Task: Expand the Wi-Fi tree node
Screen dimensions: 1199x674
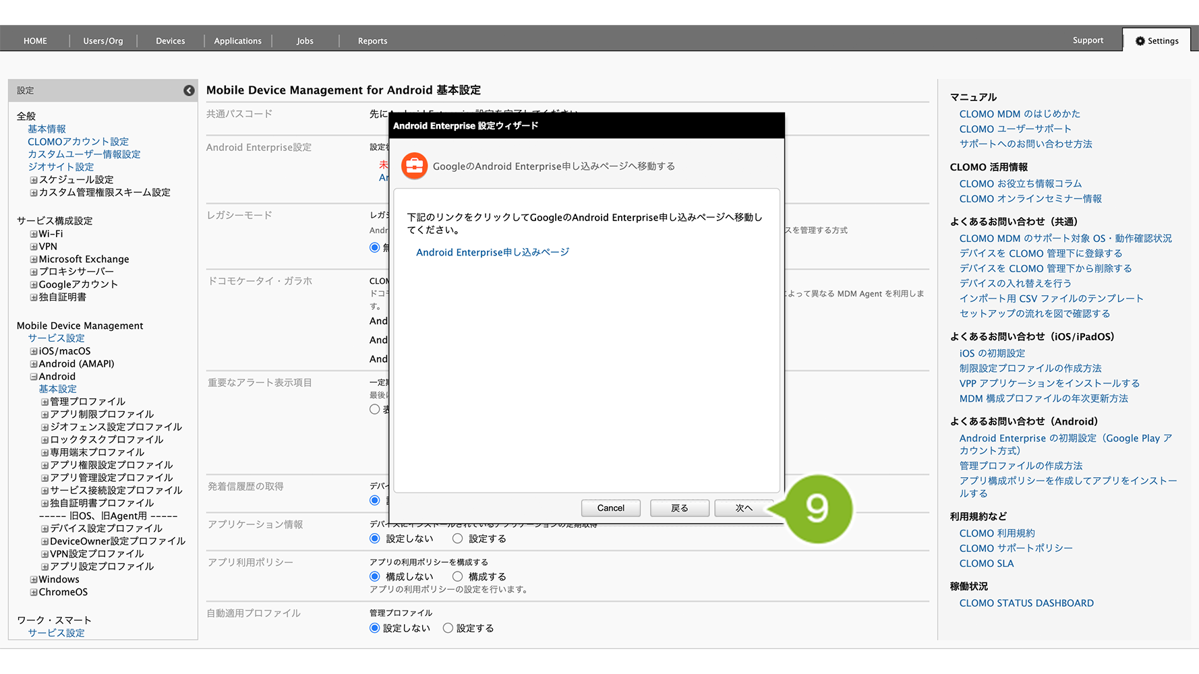Action: [34, 234]
